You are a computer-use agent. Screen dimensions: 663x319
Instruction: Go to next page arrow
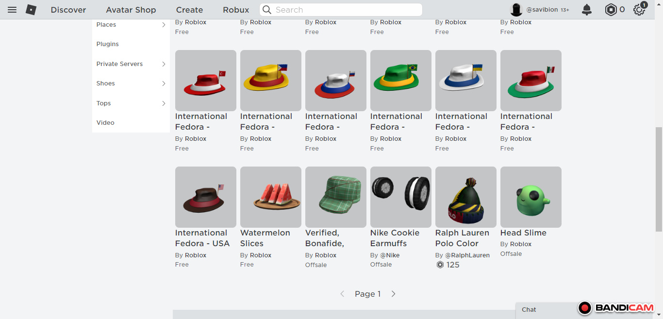click(393, 294)
